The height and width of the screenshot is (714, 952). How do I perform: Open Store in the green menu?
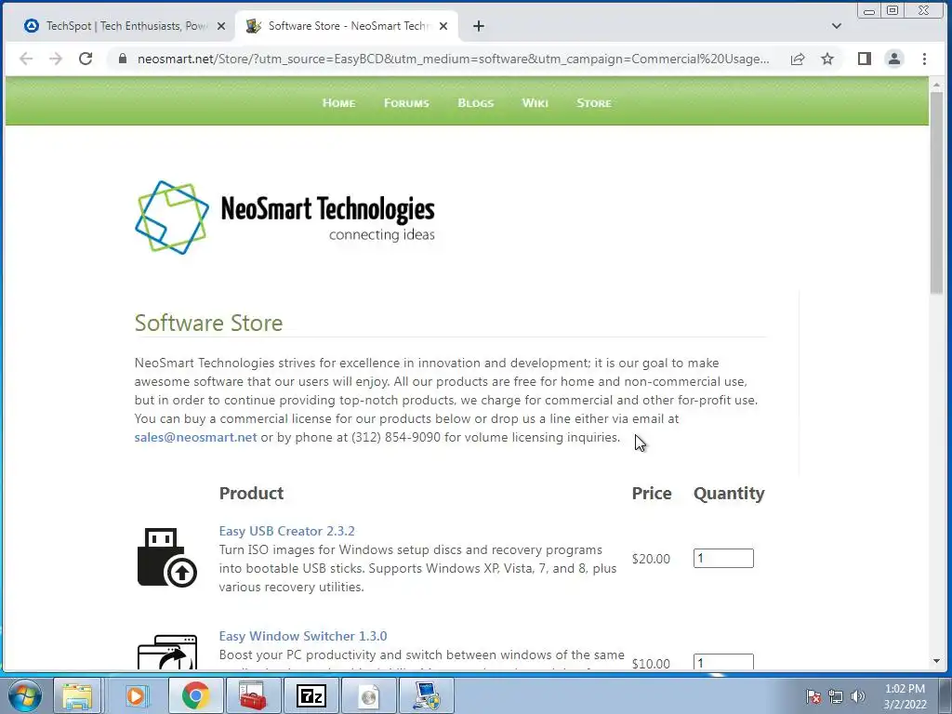tap(594, 103)
